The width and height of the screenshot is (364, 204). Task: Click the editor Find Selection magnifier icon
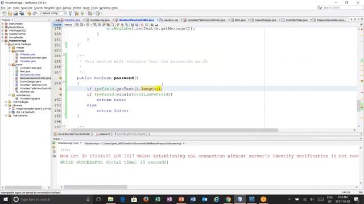point(95,25)
